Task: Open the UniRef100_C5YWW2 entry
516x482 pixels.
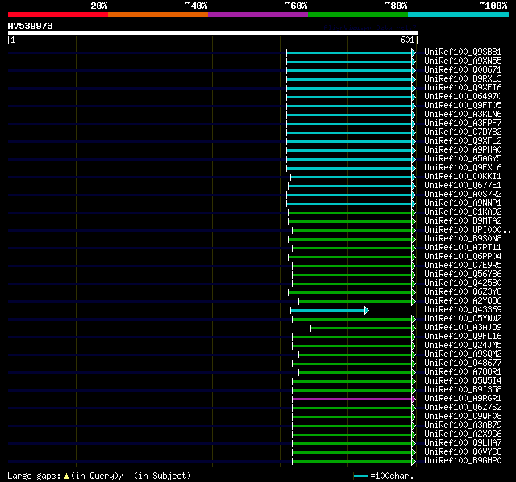Action: (x=463, y=319)
